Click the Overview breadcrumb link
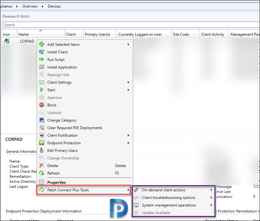Viewport: 260px width, 221px height. [x=30, y=6]
